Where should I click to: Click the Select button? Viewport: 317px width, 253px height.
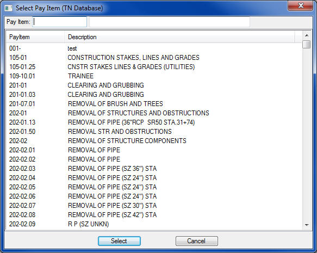[x=119, y=241]
